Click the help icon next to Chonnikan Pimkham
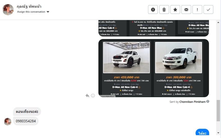This screenshot has width=221, height=138. point(208,102)
